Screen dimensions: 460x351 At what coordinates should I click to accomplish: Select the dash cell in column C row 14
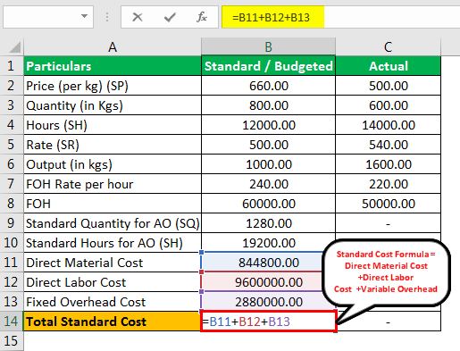388,322
